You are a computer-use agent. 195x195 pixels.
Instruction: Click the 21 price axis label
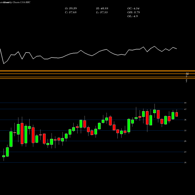point(185,152)
